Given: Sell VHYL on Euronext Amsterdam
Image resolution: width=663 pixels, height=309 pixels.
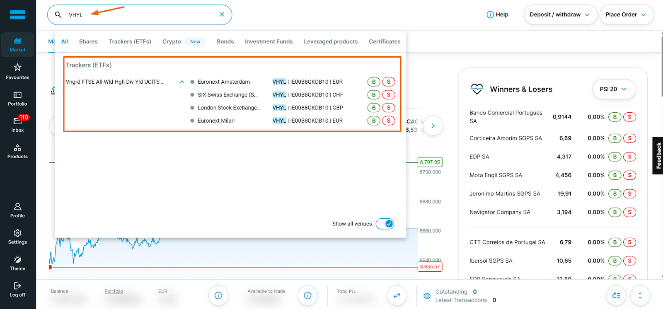Looking at the screenshot, I should (389, 82).
